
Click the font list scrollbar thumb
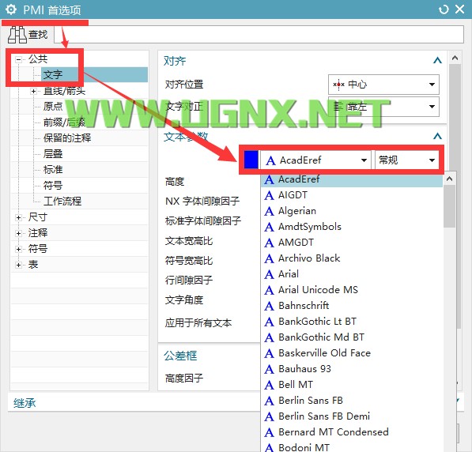point(449,206)
